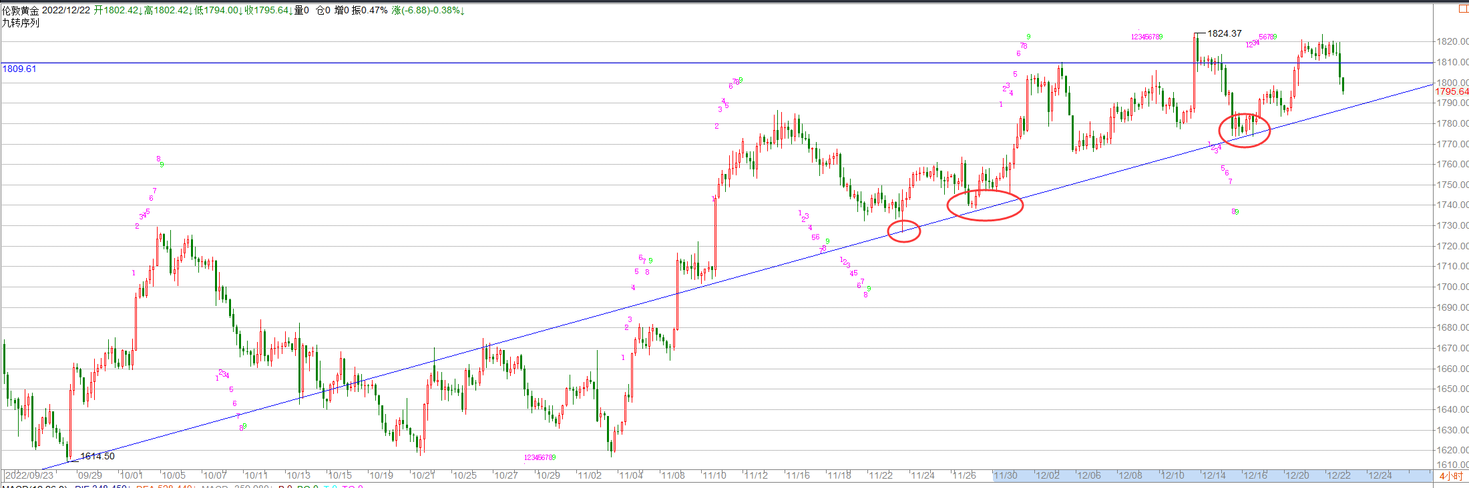Click the 九转序列 indicator label
Image resolution: width=1469 pixels, height=488 pixels.
(x=21, y=23)
